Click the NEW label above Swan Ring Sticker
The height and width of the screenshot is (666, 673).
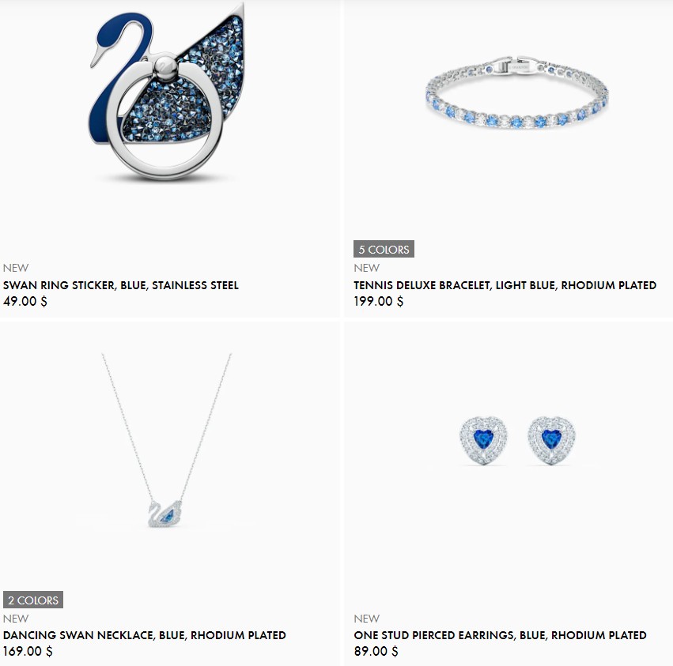(x=16, y=268)
